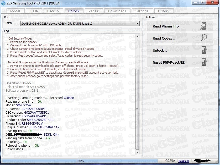Go to the Repair tab
Viewport: 220px width, 165px height.
click(93, 11)
